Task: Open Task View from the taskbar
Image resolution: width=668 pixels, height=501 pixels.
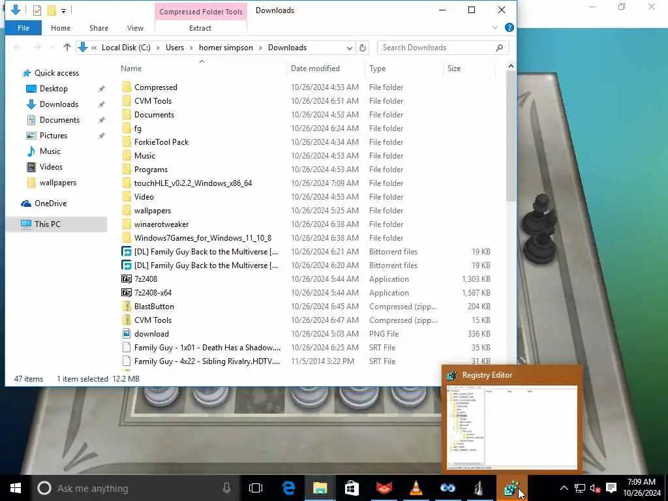Action: pyautogui.click(x=256, y=488)
